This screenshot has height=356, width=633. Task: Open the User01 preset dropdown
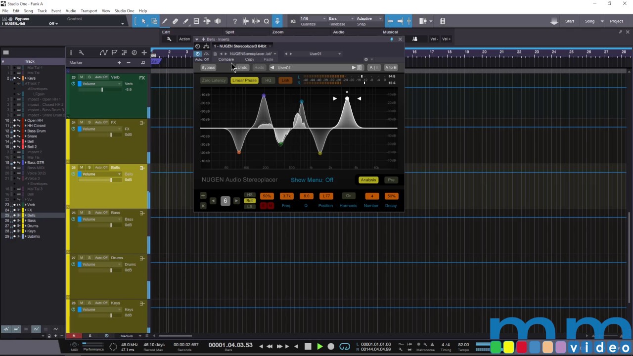pyautogui.click(x=324, y=53)
